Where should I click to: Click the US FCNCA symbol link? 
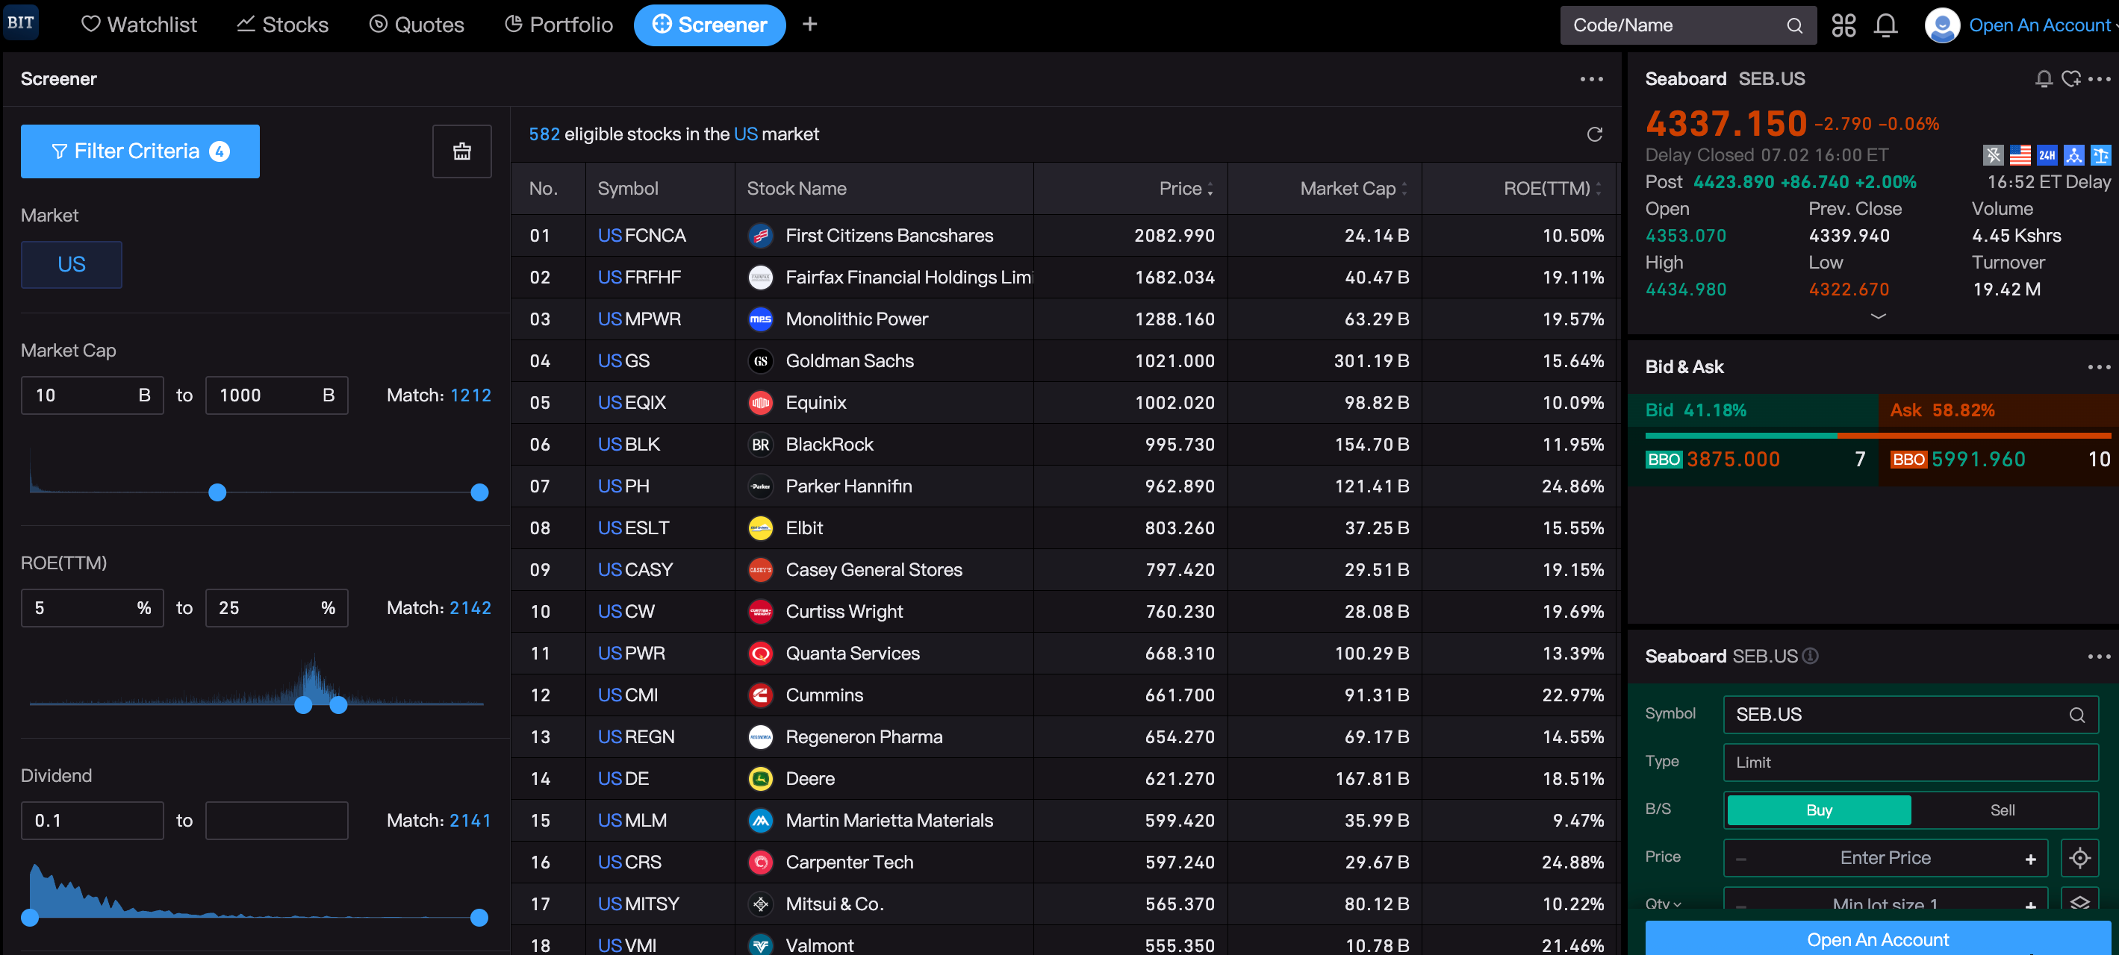641,236
